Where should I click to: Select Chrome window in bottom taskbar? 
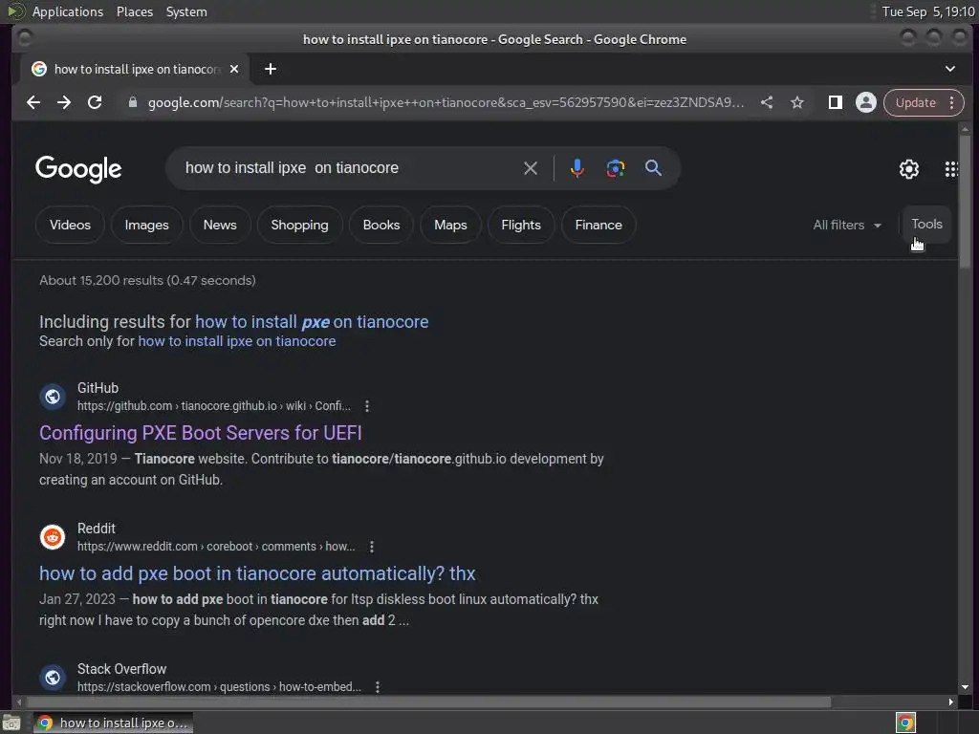point(114,723)
